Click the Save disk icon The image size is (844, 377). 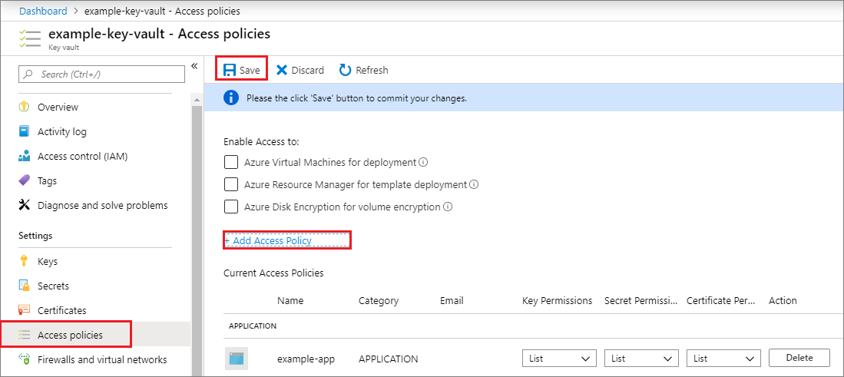pyautogui.click(x=230, y=70)
